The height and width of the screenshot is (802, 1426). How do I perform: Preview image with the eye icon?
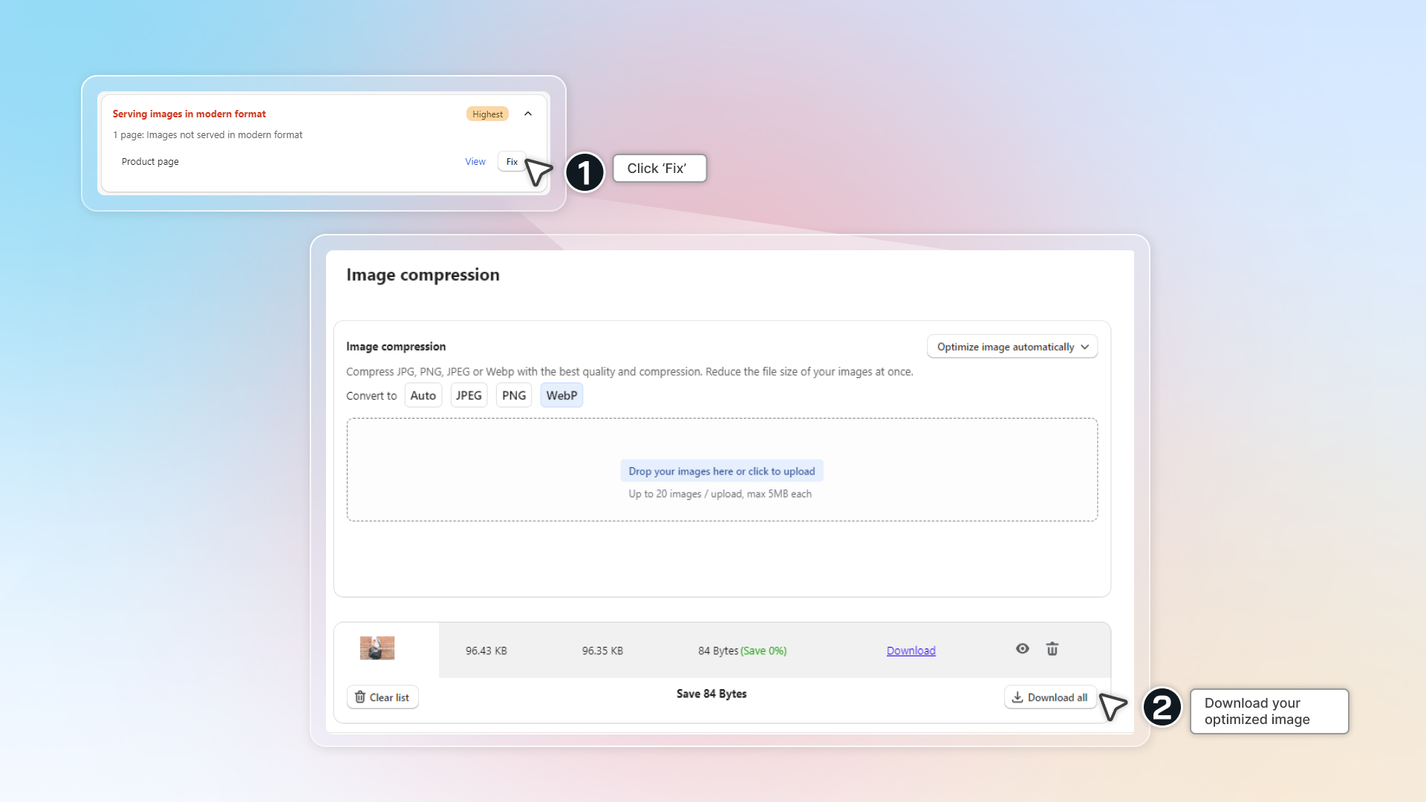(1023, 649)
